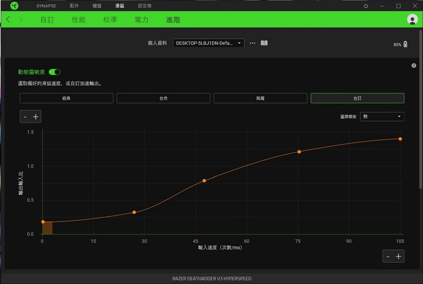Open Synapse settings gear
The width and height of the screenshot is (423, 284).
pos(365,6)
